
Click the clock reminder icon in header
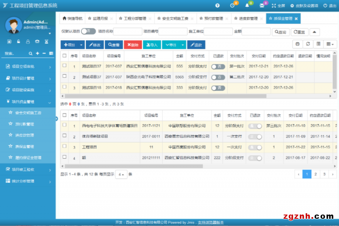pyautogui.click(x=232, y=6)
